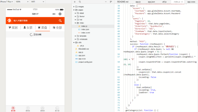Viewport: 198px width, 112px height.
Task: Click the collapse file tree icon
Action: coord(111,2)
